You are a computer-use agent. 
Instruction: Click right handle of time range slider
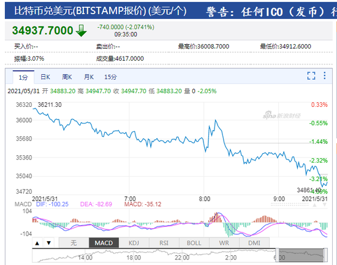[x=326, y=255]
